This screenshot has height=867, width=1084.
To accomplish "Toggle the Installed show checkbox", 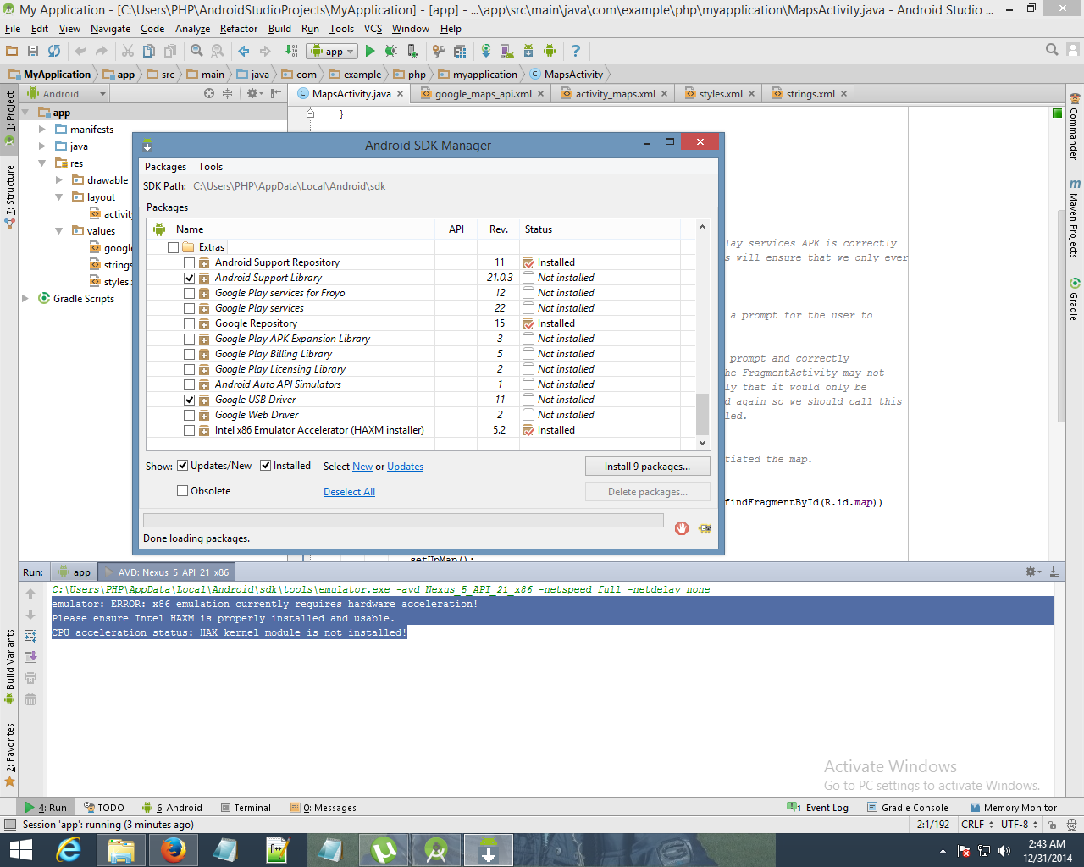I will pos(265,466).
